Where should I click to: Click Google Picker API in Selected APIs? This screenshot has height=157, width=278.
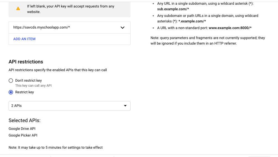[x=23, y=135]
